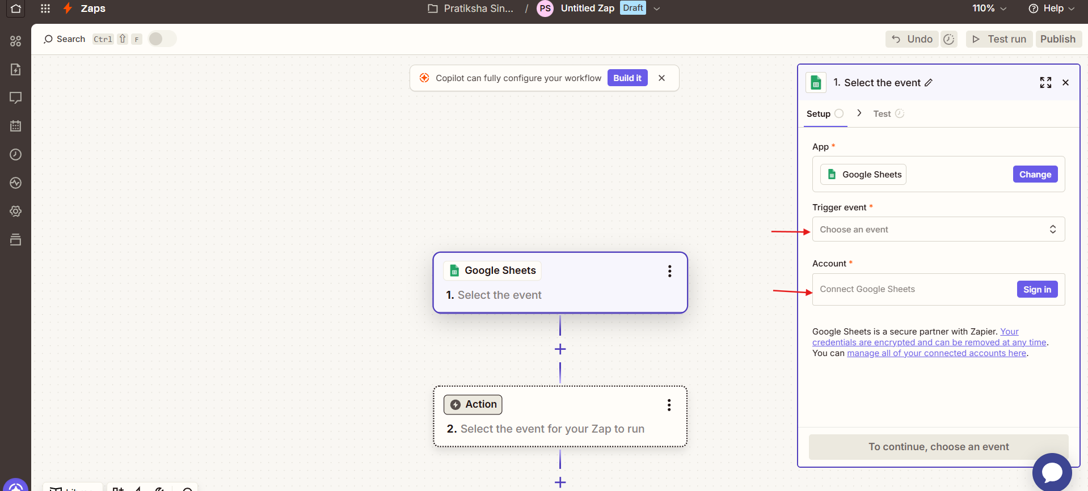Open the sidebar comments icon
Screen dimensions: 1088x491
pos(16,98)
